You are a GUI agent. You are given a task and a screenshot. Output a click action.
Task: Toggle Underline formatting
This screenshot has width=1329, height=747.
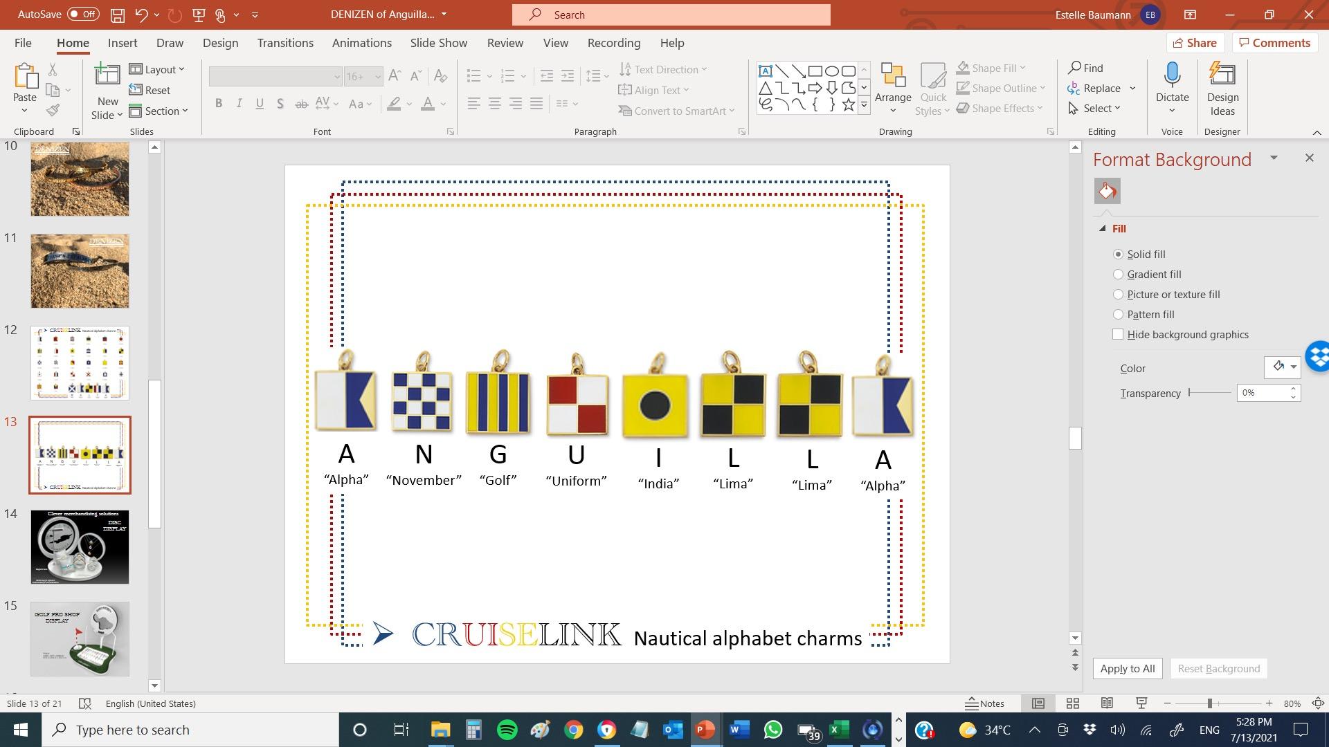point(260,104)
